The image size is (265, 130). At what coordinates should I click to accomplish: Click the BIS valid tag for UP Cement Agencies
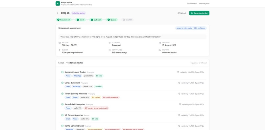point(95,119)
